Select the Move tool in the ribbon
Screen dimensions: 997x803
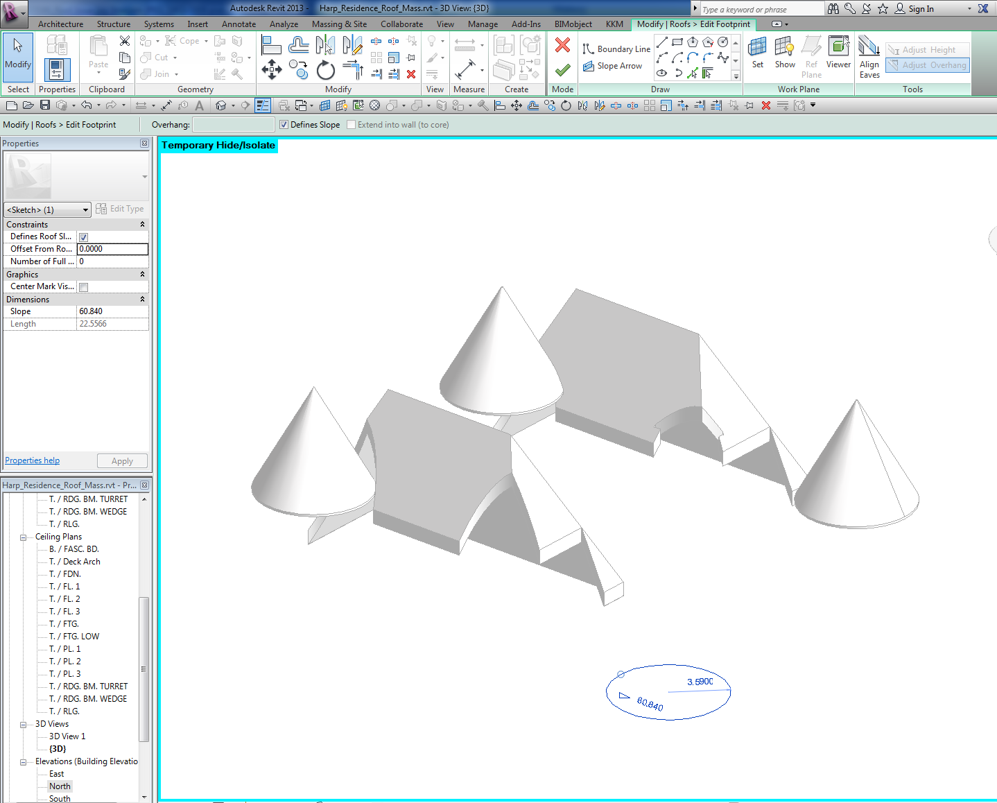(x=271, y=69)
